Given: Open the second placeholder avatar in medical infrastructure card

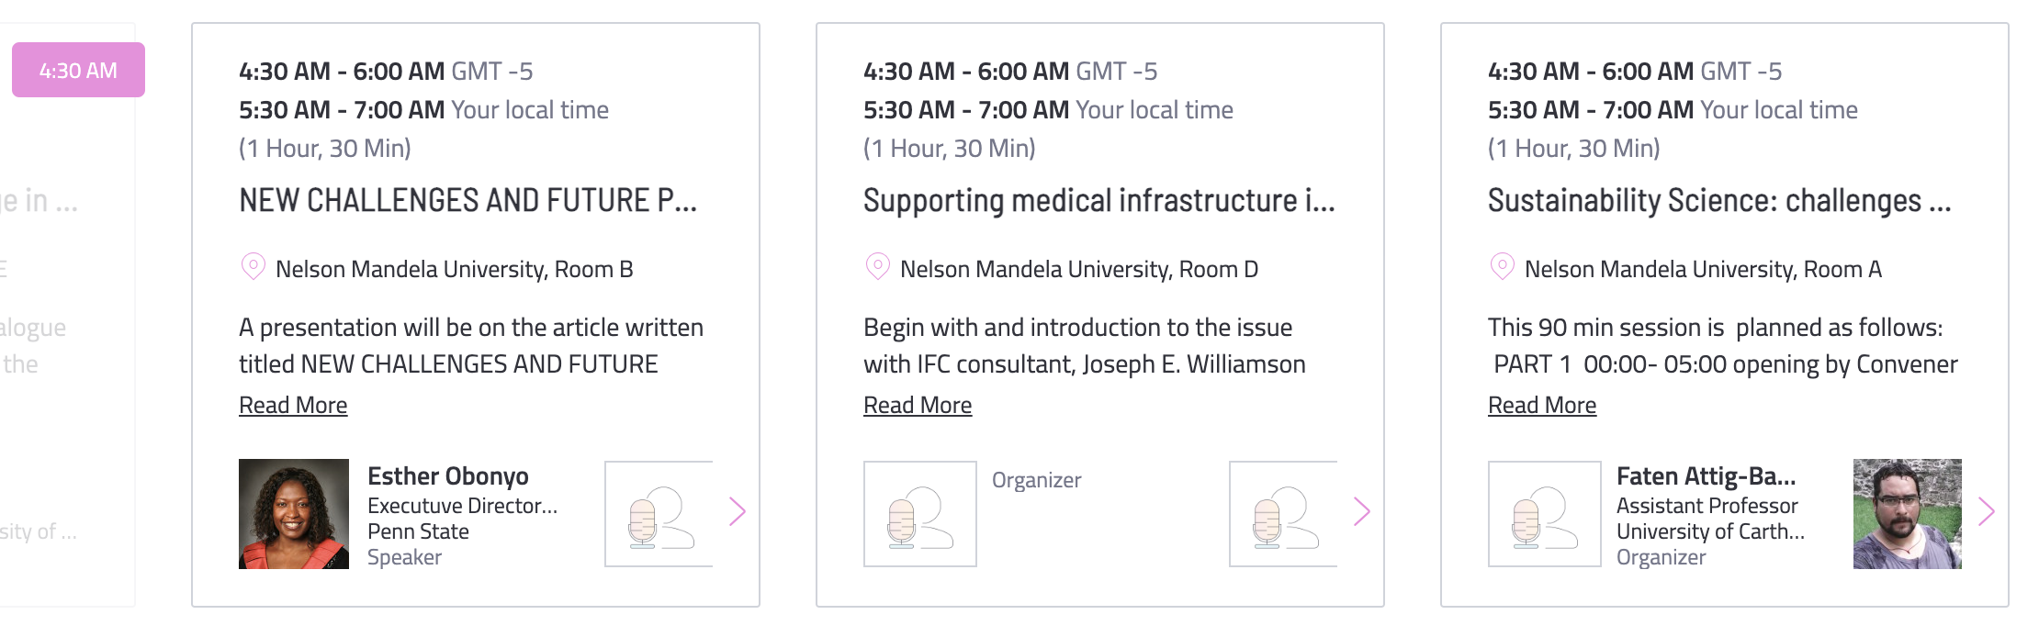Looking at the screenshot, I should [1283, 514].
